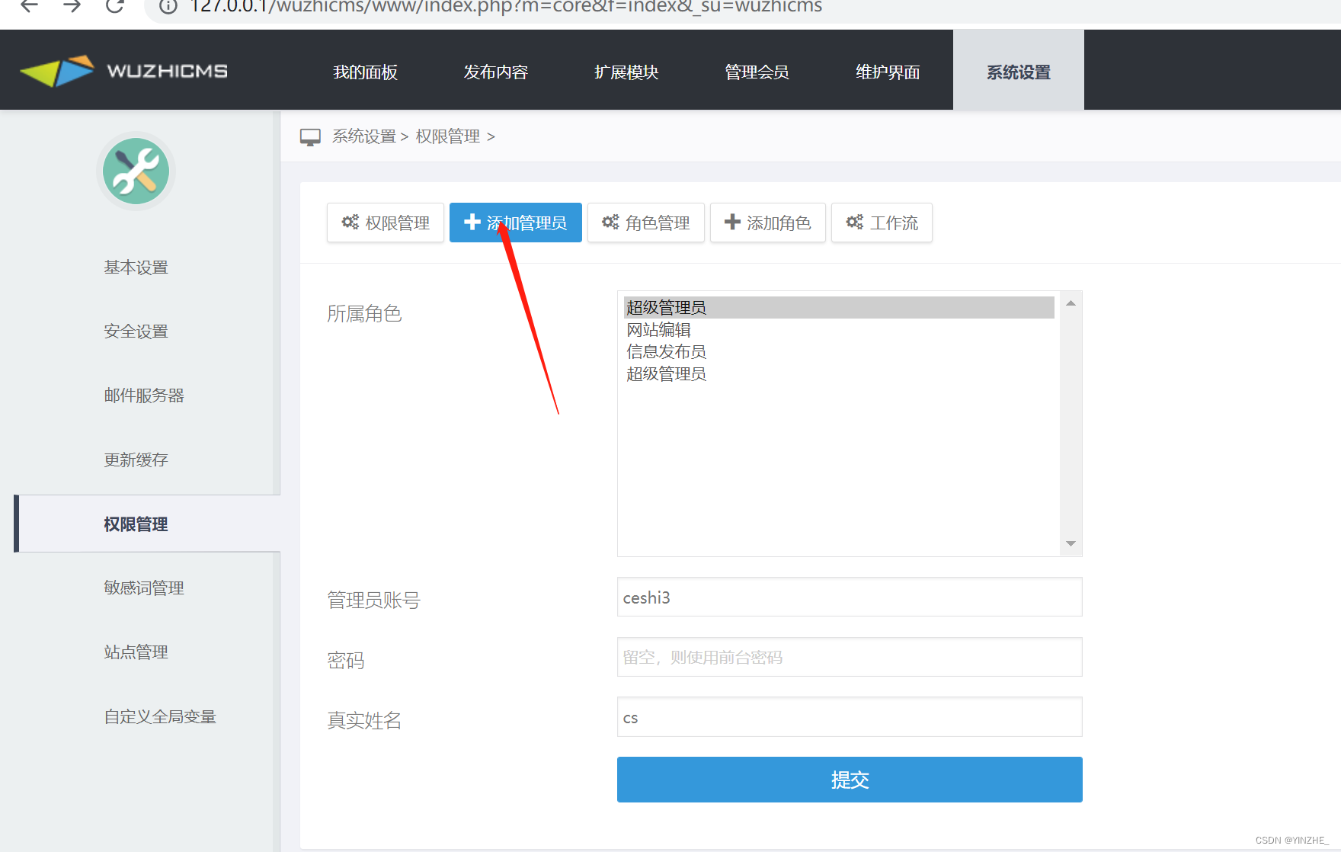Open 安全设置 in sidebar
Image resolution: width=1341 pixels, height=852 pixels.
pyautogui.click(x=136, y=332)
